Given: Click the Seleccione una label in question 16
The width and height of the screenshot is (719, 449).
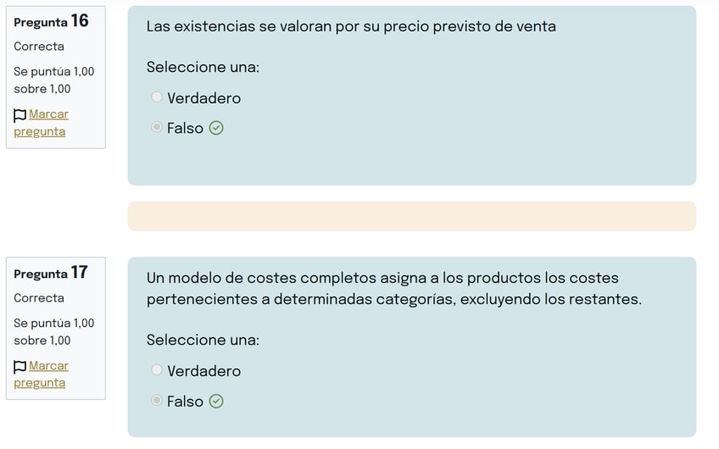Looking at the screenshot, I should 203,67.
